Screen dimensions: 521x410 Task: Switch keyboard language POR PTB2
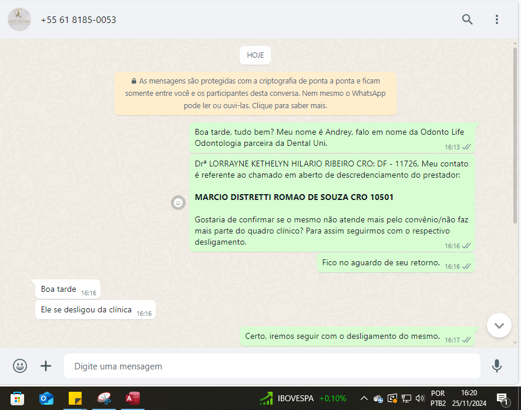(438, 398)
